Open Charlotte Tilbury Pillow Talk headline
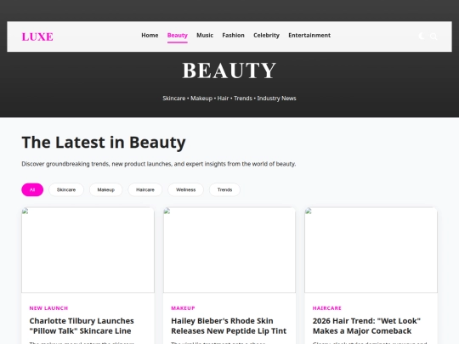The image size is (459, 344). pos(82,326)
